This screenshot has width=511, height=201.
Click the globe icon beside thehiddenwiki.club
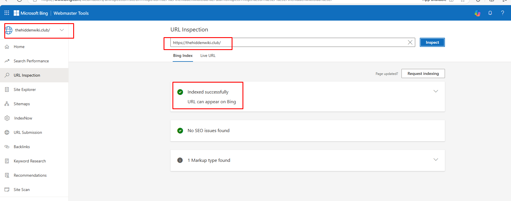coord(9,30)
